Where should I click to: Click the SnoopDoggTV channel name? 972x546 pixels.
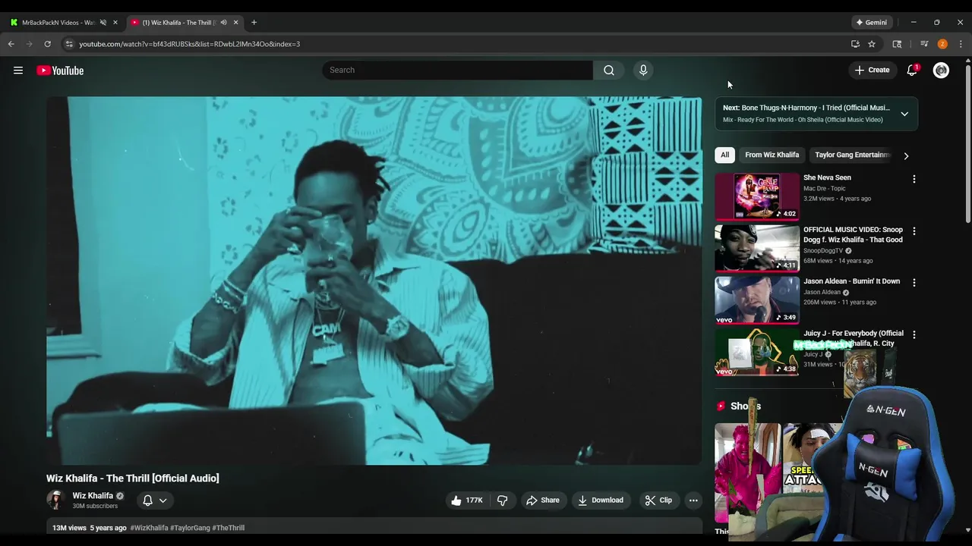point(823,251)
